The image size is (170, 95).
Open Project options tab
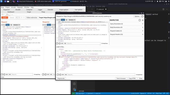pos(64,9)
